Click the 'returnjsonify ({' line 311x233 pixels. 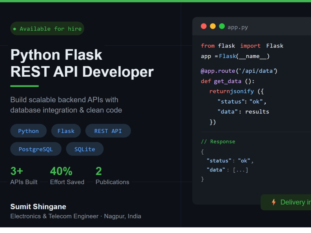coord(236,91)
